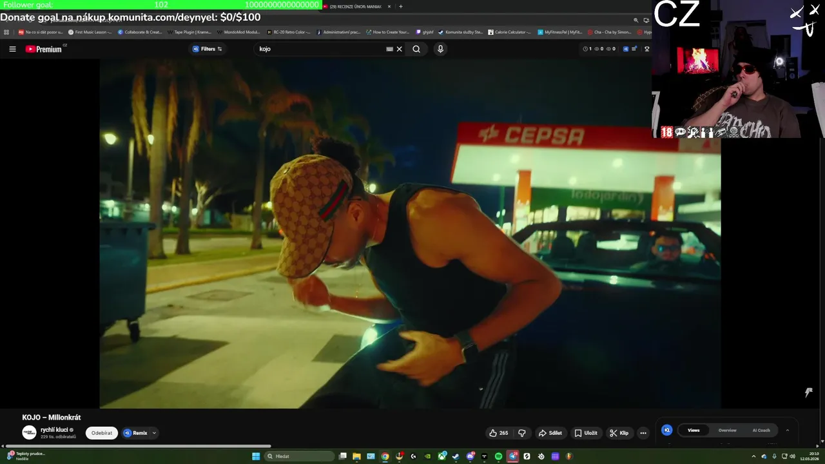
Task: Click the video player to pause
Action: [x=410, y=233]
